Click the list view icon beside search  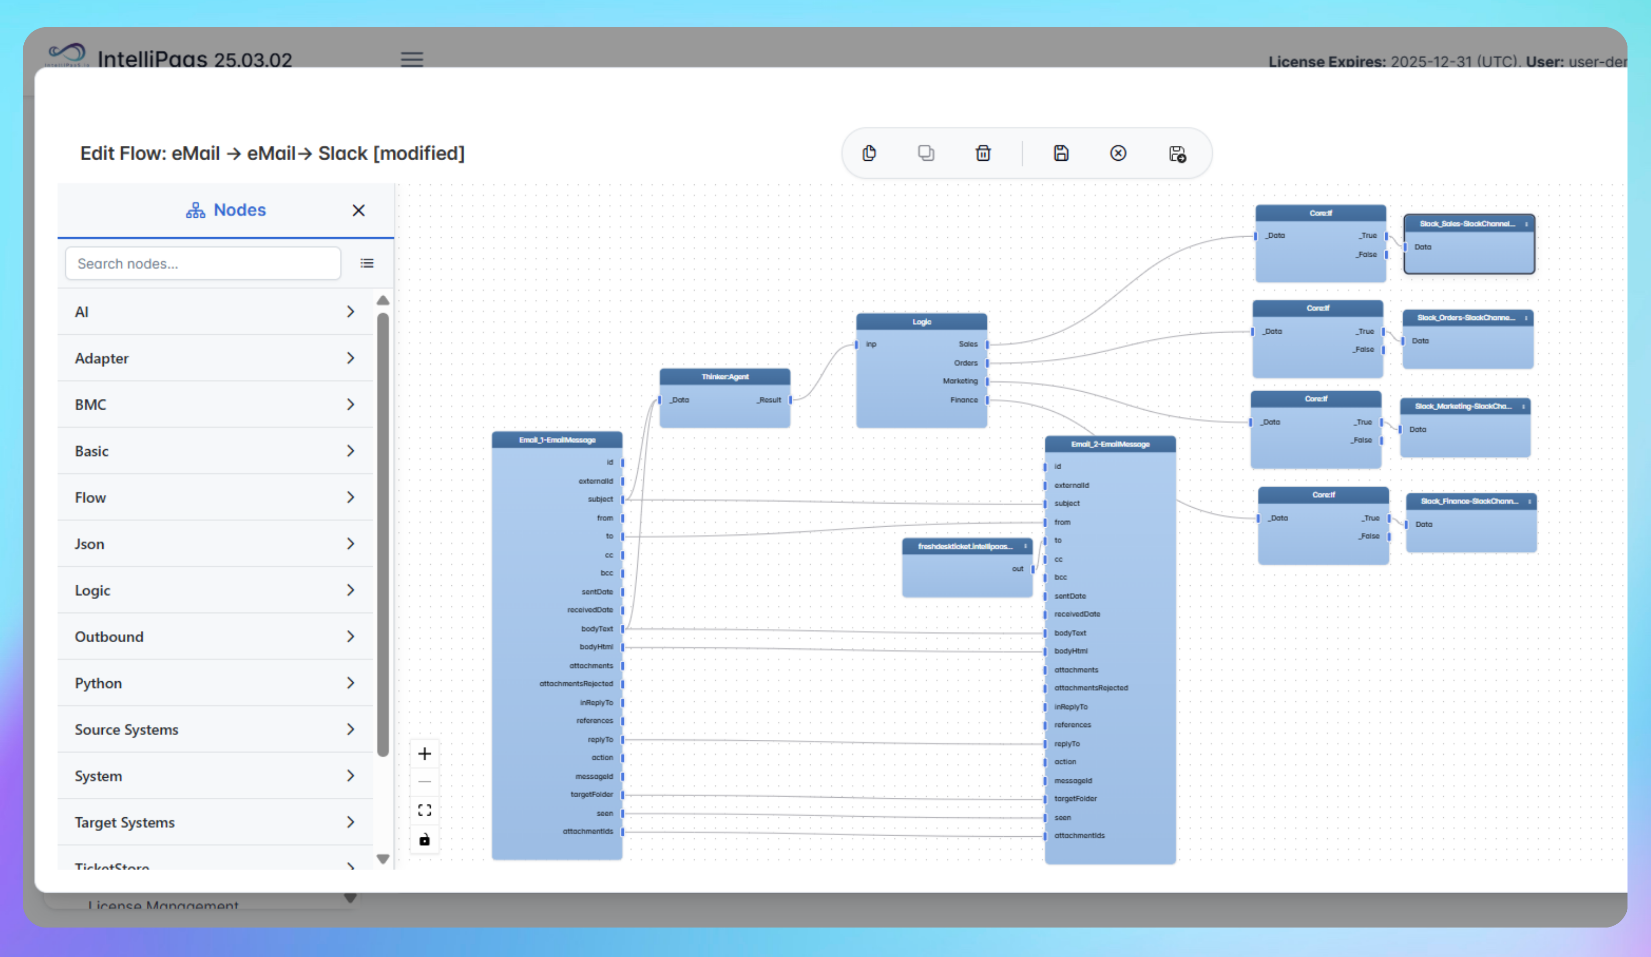[x=367, y=263]
